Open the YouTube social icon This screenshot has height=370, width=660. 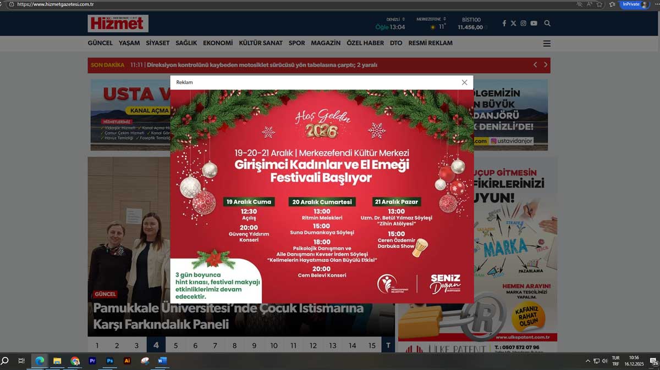pyautogui.click(x=533, y=24)
